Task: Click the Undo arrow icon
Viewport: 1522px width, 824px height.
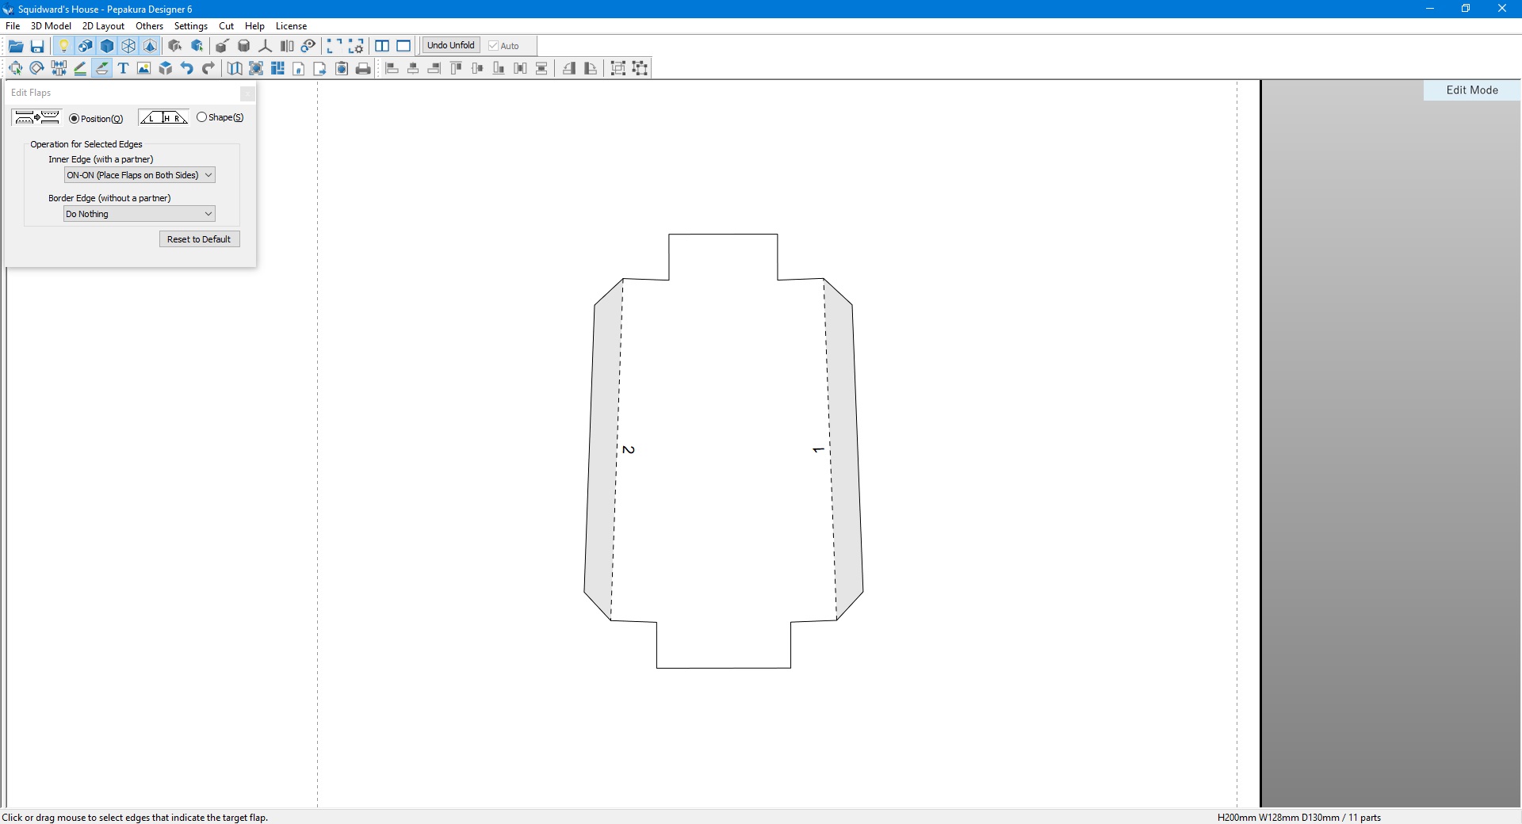Action: click(x=186, y=69)
